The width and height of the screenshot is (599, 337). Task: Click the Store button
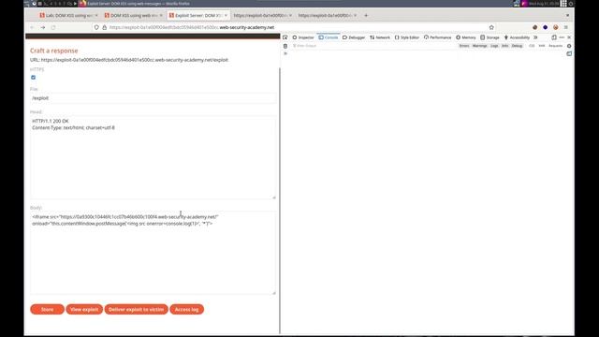[48, 309]
